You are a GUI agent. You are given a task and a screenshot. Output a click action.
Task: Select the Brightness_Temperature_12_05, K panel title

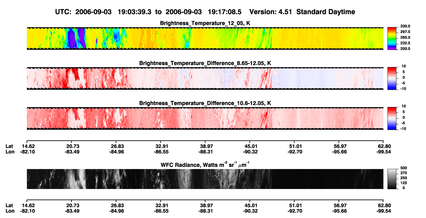205,23
